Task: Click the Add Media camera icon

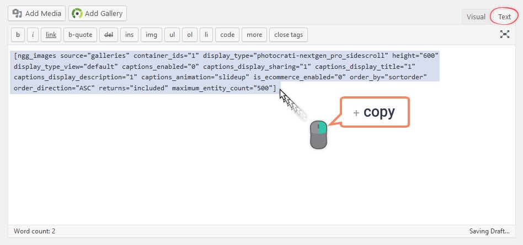Action: coord(17,13)
